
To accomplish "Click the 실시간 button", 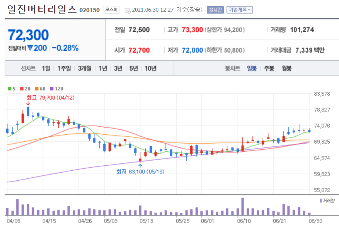I will (215, 10).
